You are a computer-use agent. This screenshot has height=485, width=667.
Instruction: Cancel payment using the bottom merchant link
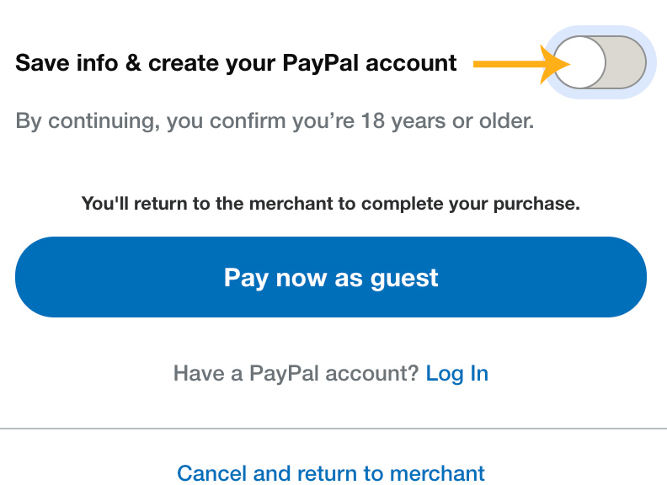tap(331, 473)
